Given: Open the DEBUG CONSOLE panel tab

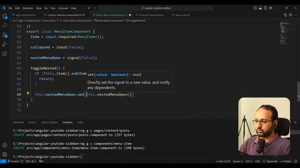Looking at the screenshot, I should point(49,122).
